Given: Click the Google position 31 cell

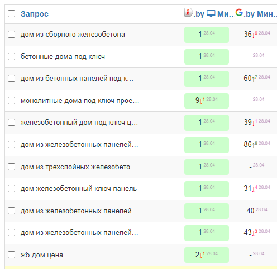Looking at the screenshot, I should click(257, 189).
